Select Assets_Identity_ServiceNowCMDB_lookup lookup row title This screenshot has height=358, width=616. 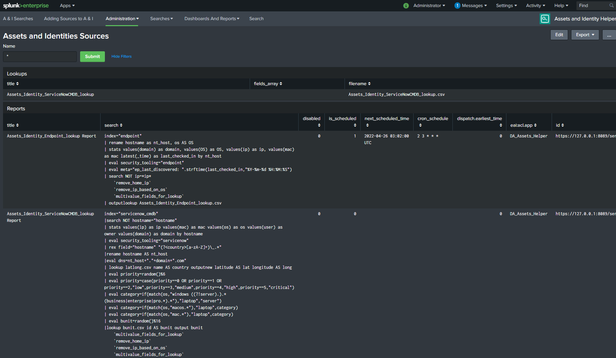[50, 95]
